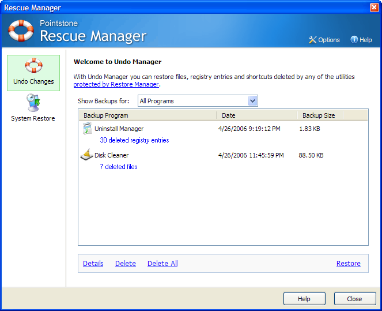Open the All Programs combo box

coord(198,101)
